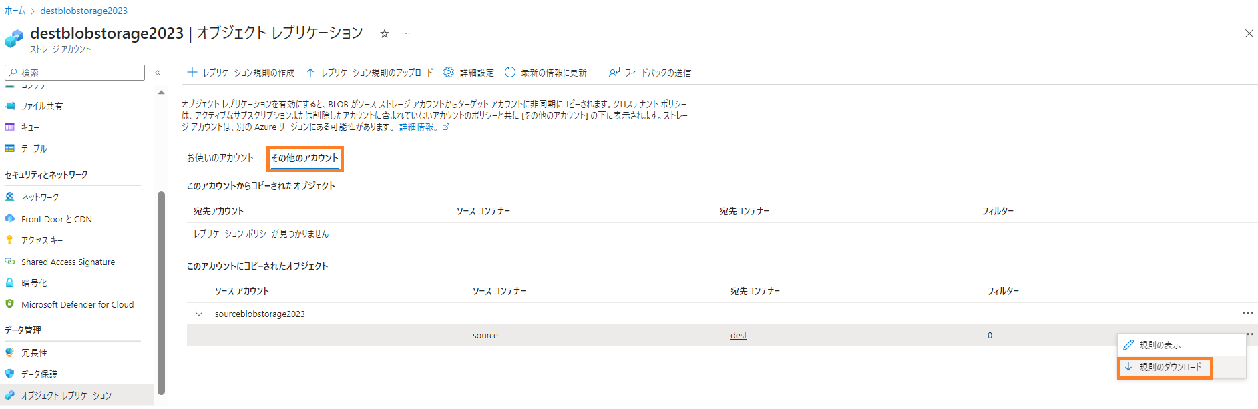
Task: Close the blade with the X button
Action: point(1249,33)
